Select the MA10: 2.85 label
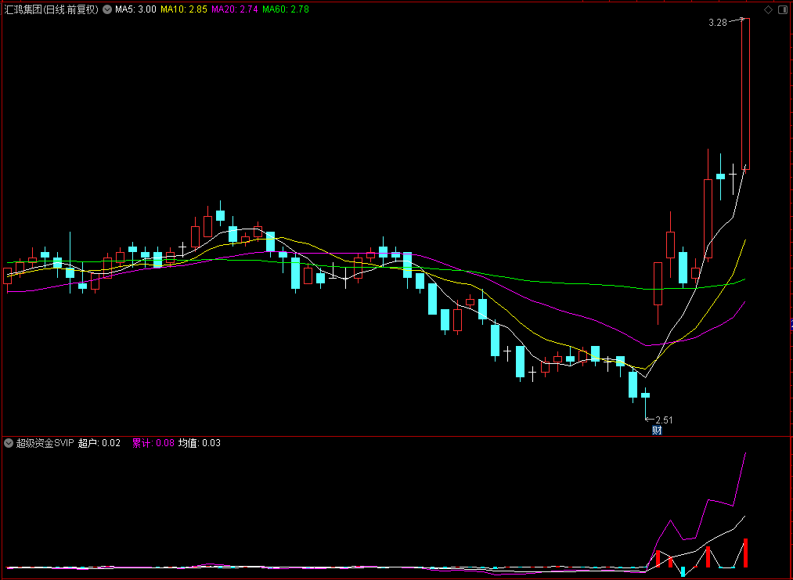Image resolution: width=793 pixels, height=580 pixels. click(x=184, y=9)
